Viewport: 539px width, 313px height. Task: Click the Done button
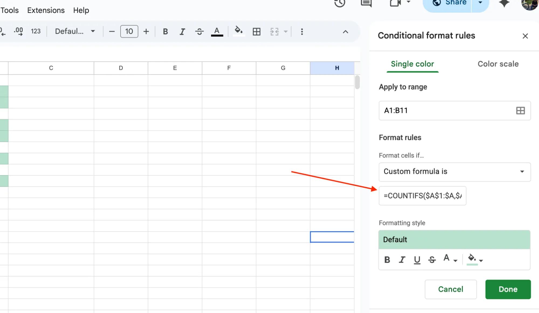coord(508,289)
